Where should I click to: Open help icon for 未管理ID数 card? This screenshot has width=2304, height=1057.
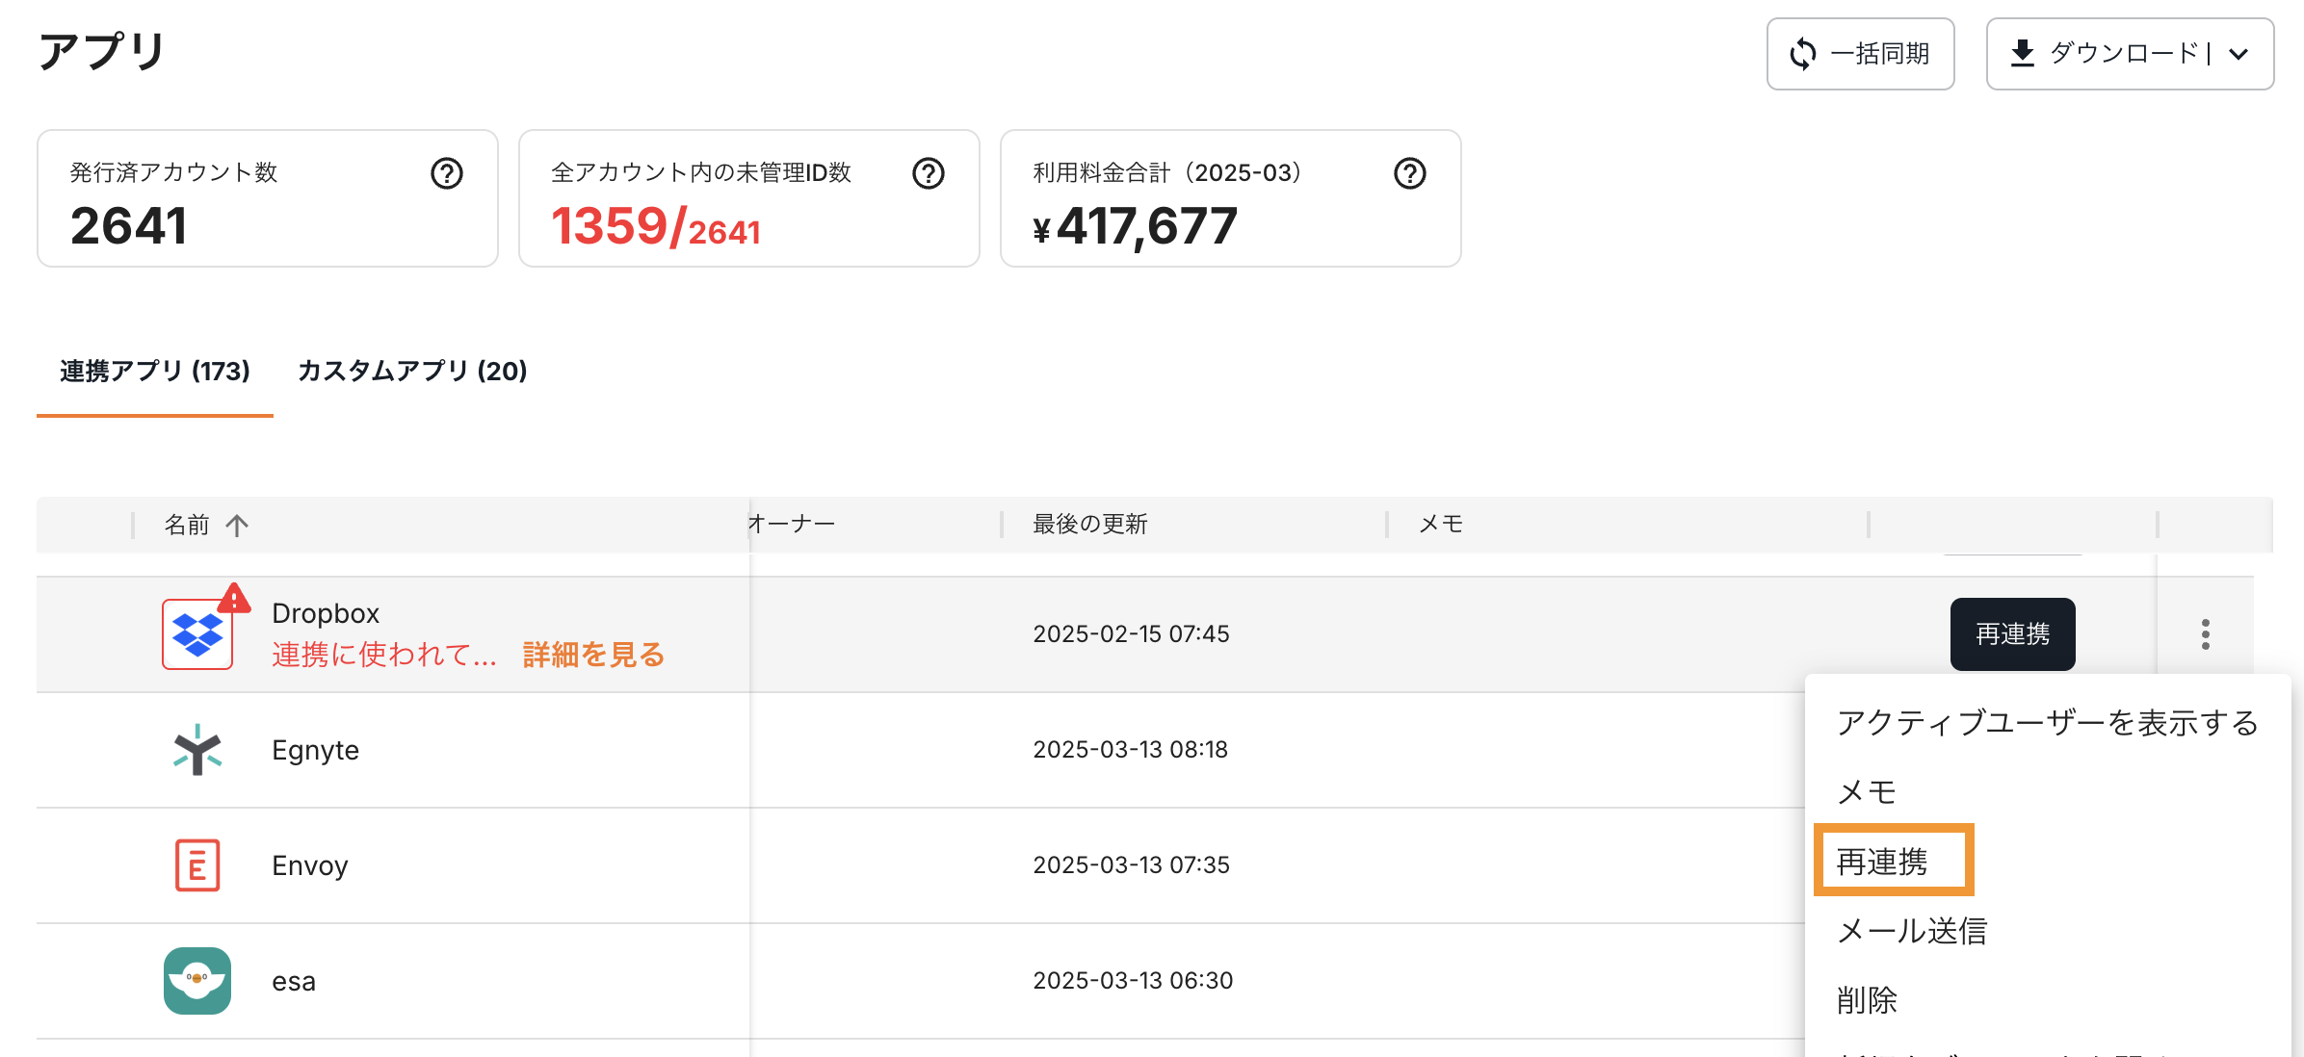(x=929, y=173)
